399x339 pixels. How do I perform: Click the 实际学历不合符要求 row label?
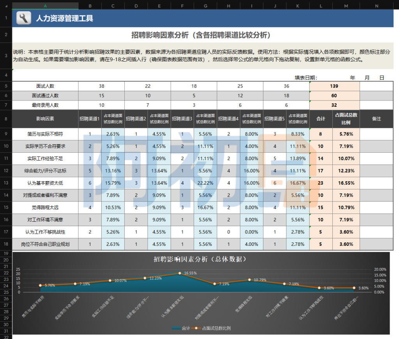[45, 147]
